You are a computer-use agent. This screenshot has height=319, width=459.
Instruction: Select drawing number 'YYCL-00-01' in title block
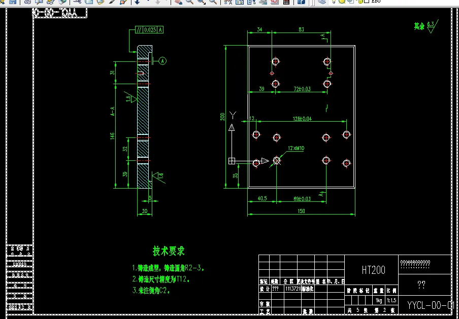431,305
